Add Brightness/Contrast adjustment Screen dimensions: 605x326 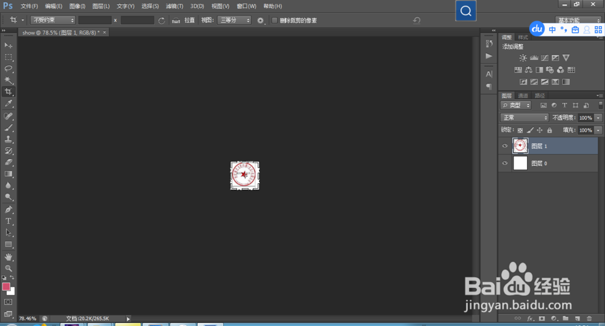click(523, 58)
